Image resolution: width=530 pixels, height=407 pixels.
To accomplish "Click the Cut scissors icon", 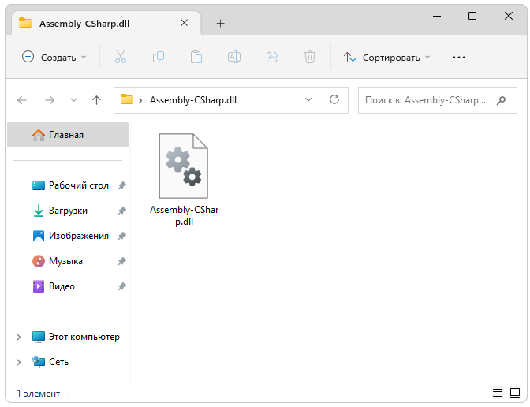I will 121,57.
